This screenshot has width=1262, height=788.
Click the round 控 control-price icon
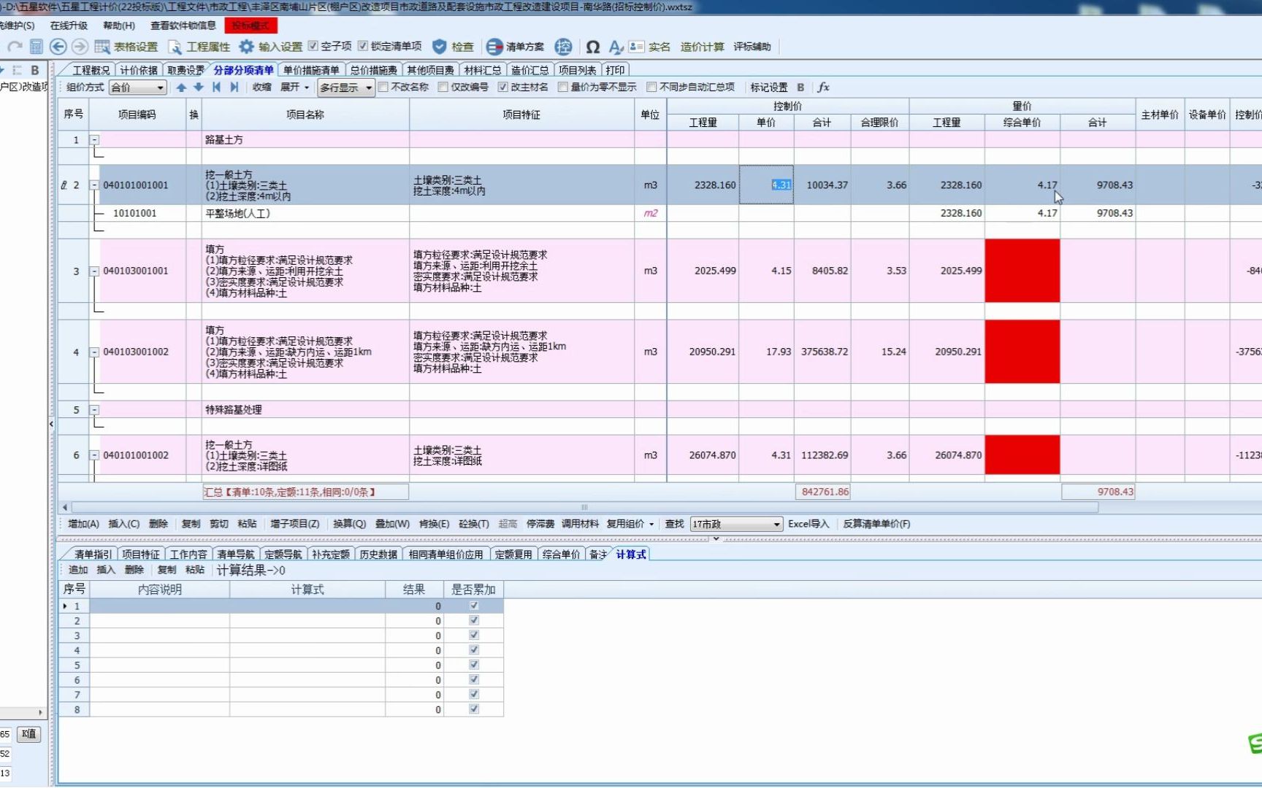coord(563,47)
